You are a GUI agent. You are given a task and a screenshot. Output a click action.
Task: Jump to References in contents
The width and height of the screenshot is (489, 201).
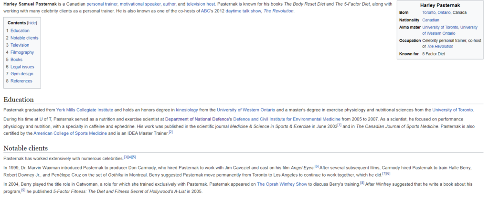(21, 81)
